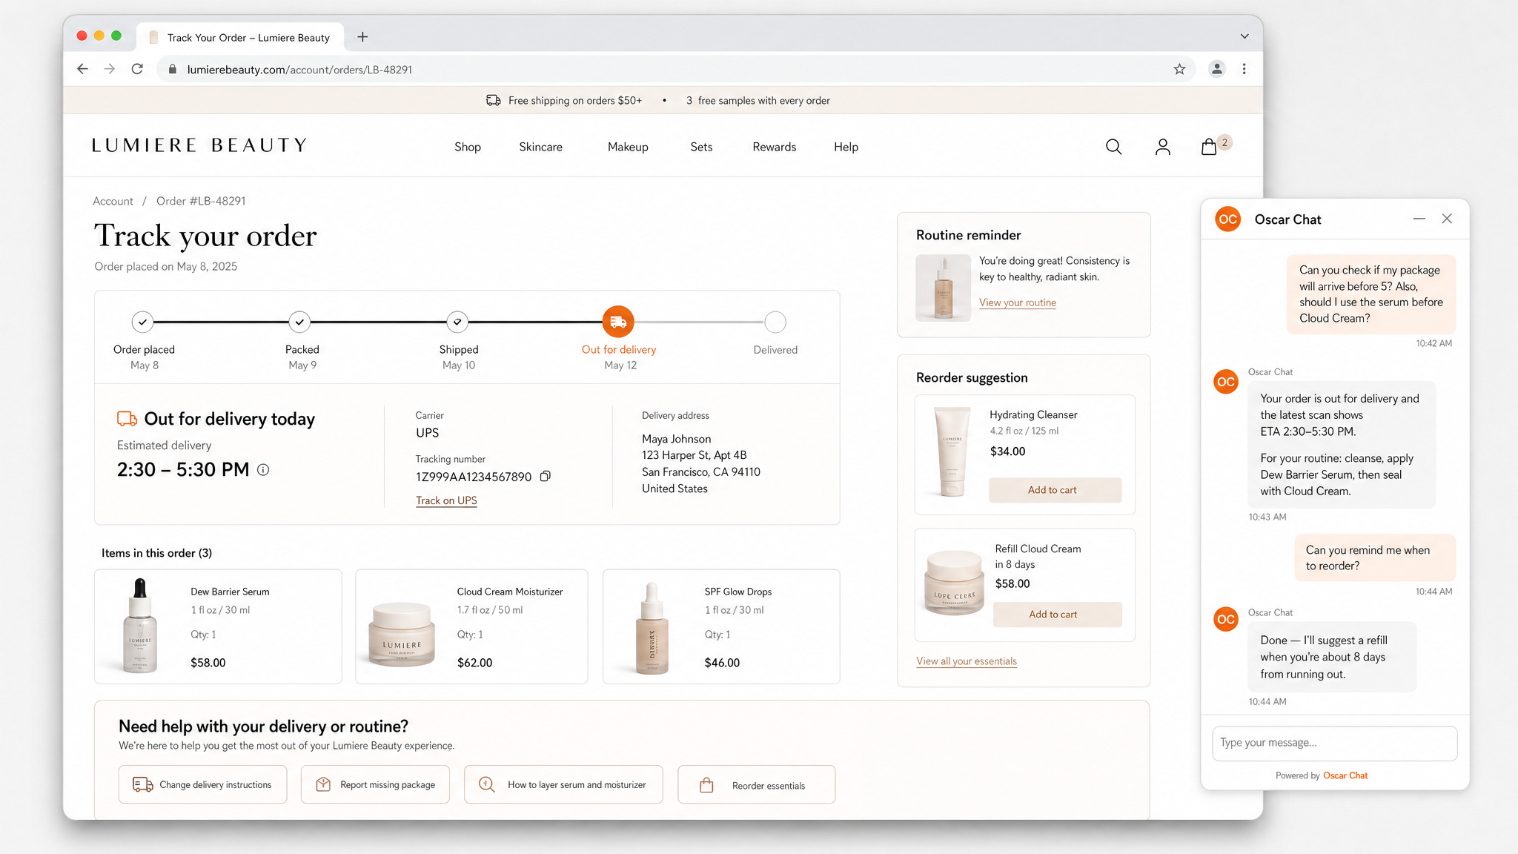
Task: Open the Dew Barrier Serum product image
Action: (140, 626)
